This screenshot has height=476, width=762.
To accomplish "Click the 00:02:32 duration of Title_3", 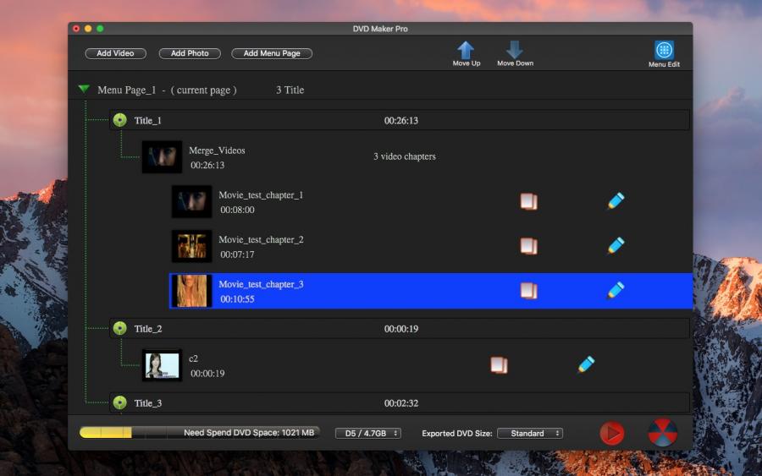I will pyautogui.click(x=401, y=402).
